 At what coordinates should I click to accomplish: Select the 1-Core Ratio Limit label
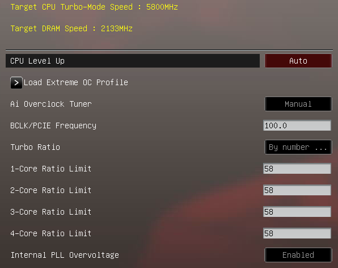(51, 169)
